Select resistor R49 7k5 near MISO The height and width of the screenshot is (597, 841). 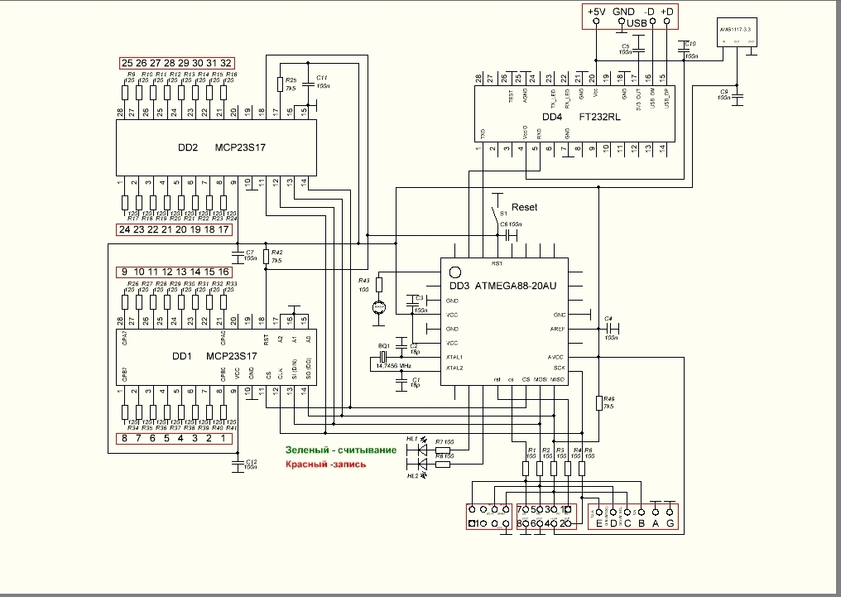598,403
